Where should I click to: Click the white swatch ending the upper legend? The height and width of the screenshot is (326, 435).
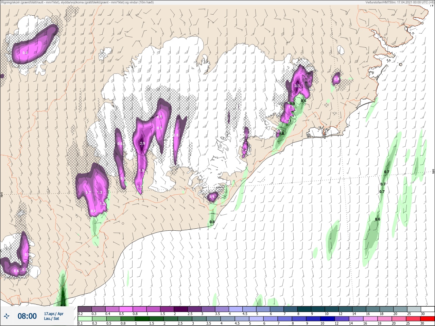(x=427, y=309)
